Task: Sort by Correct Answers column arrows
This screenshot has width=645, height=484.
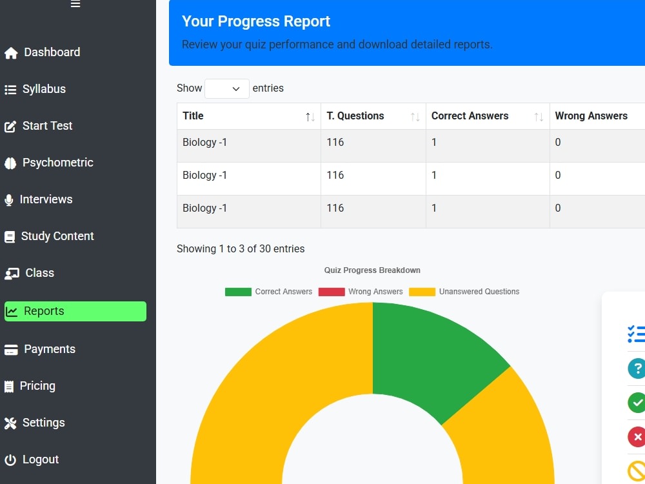Action: (x=539, y=117)
